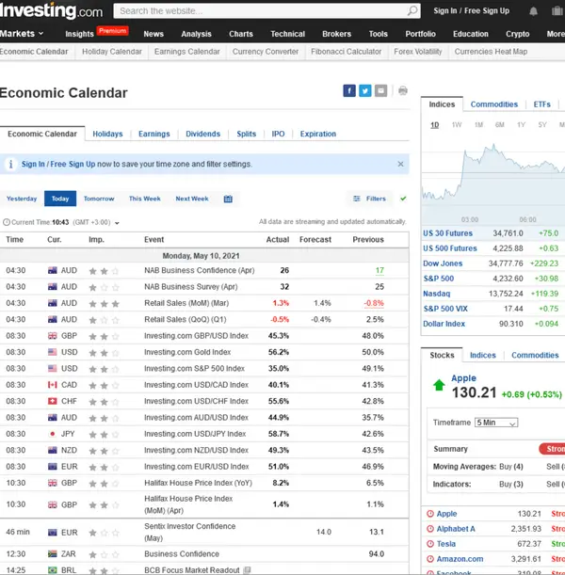Click the Brazilian flag in BRL row
The width and height of the screenshot is (565, 575).
pyautogui.click(x=53, y=570)
